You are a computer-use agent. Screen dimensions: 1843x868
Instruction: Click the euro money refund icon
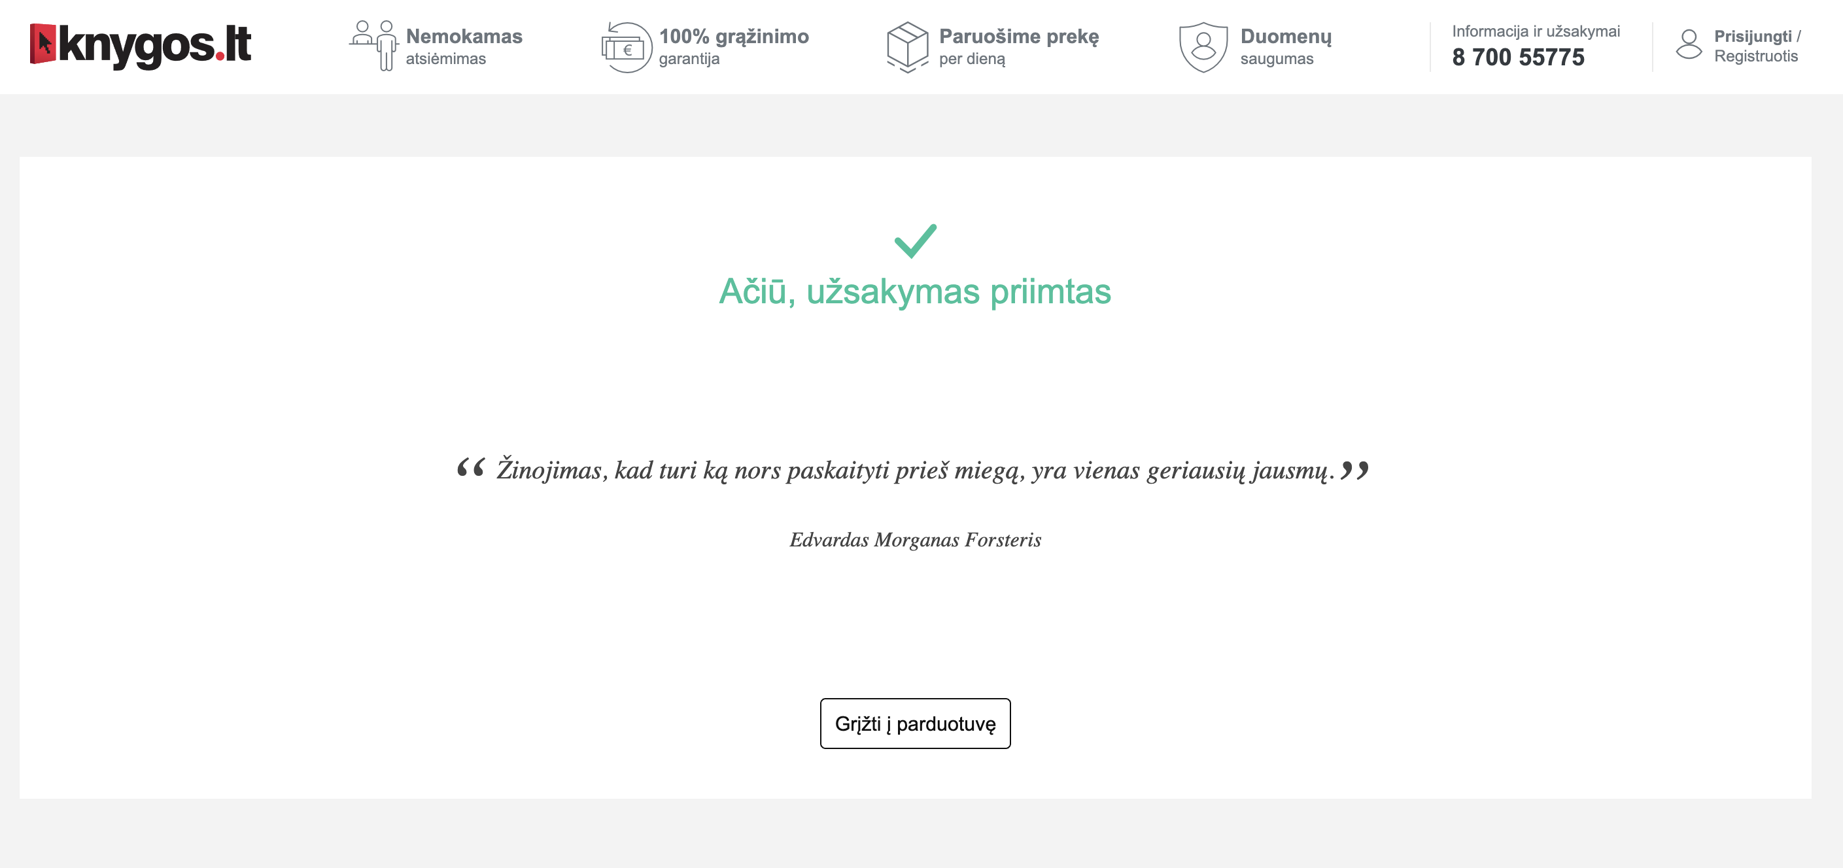[x=626, y=47]
